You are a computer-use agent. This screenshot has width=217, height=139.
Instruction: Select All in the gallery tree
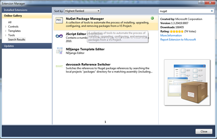(x=10, y=22)
